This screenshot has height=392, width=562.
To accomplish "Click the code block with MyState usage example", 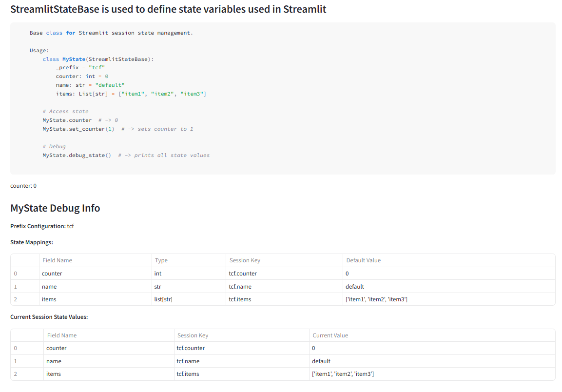I will (283, 98).
